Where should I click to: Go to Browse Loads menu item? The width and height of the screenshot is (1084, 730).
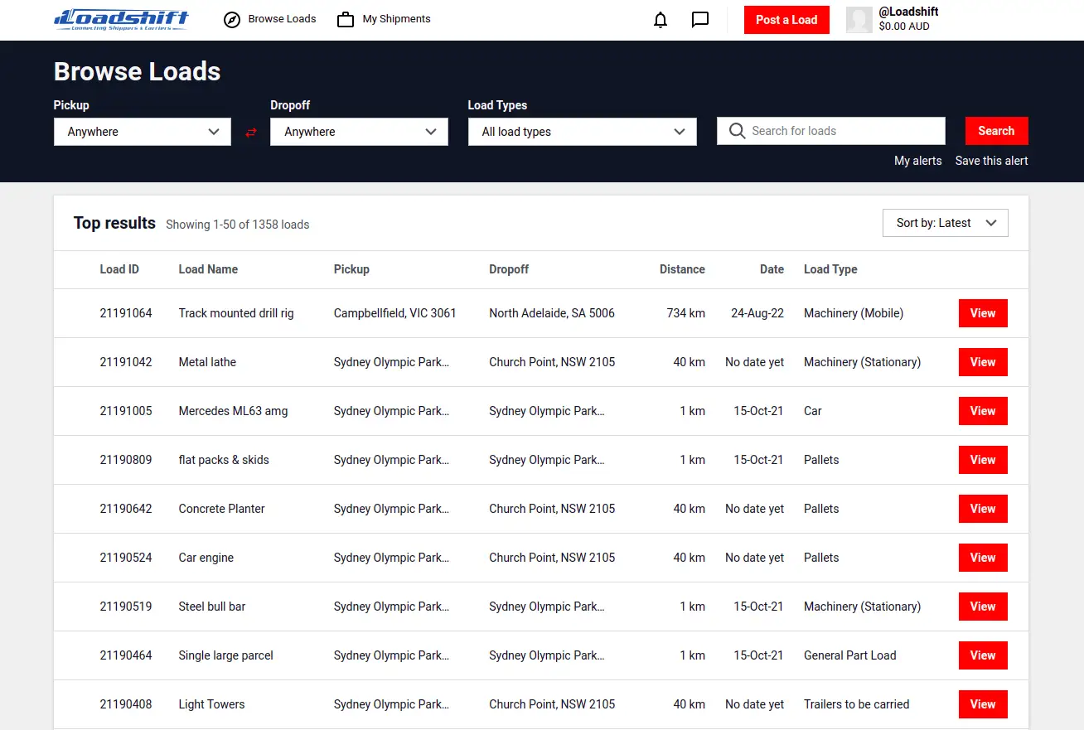click(282, 19)
